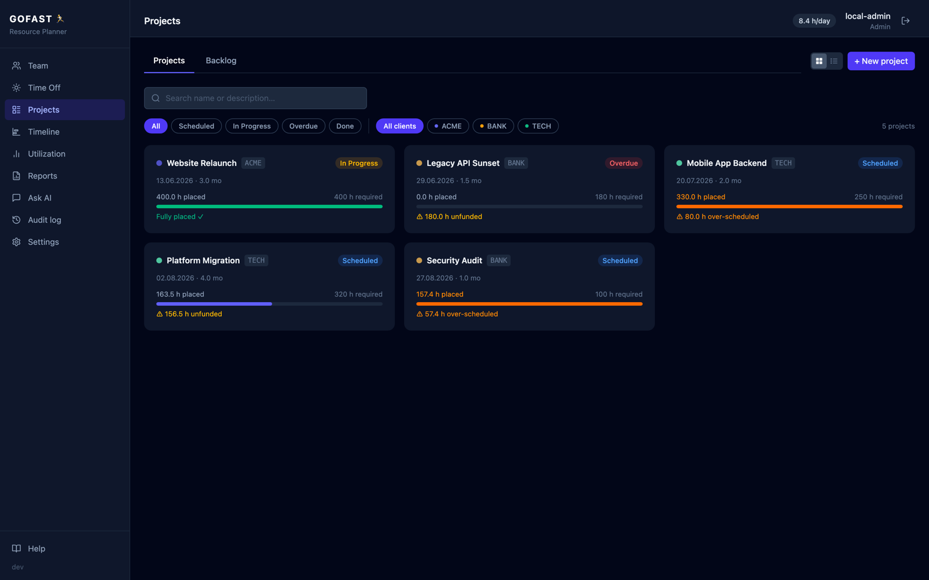929x580 pixels.
Task: Open Settings from sidebar
Action: 64,242
